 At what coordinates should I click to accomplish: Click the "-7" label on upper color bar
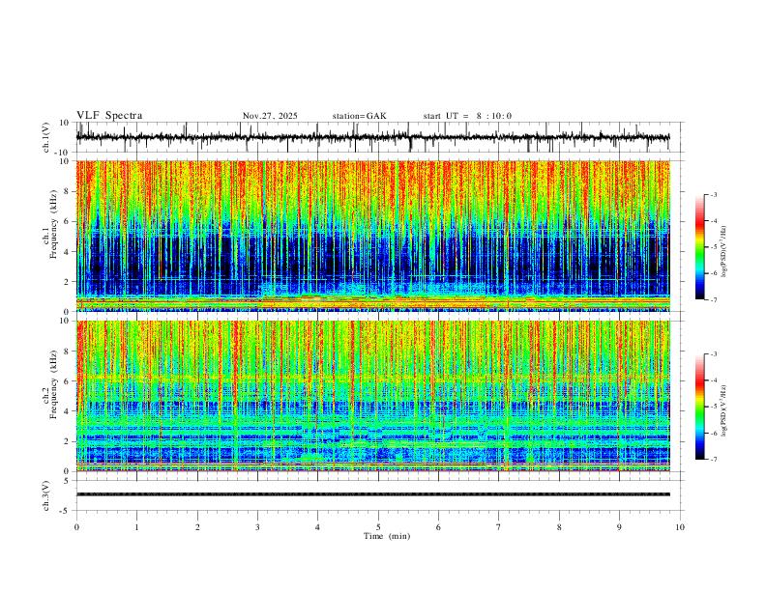tap(714, 299)
